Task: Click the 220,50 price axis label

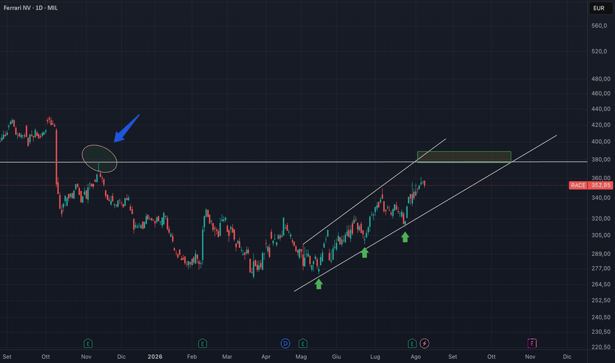Action: 601,347
